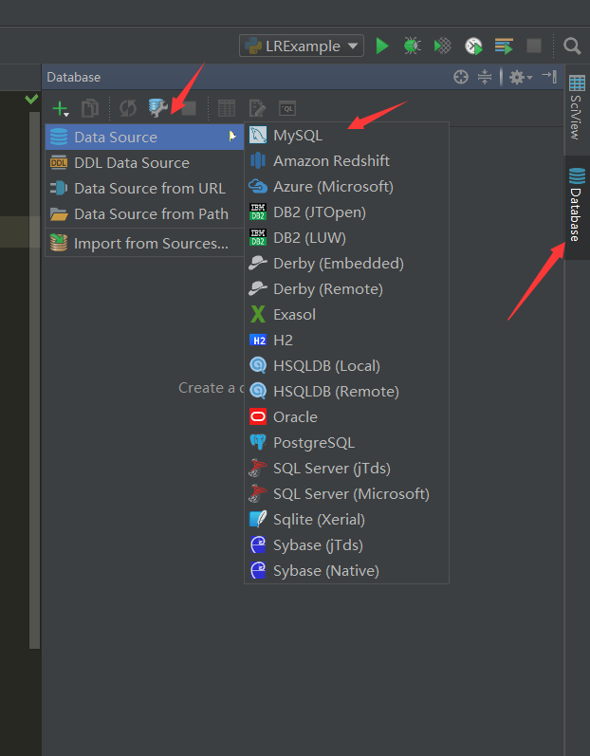Run LRExample with coverage icon
The height and width of the screenshot is (756, 590).
click(x=442, y=46)
